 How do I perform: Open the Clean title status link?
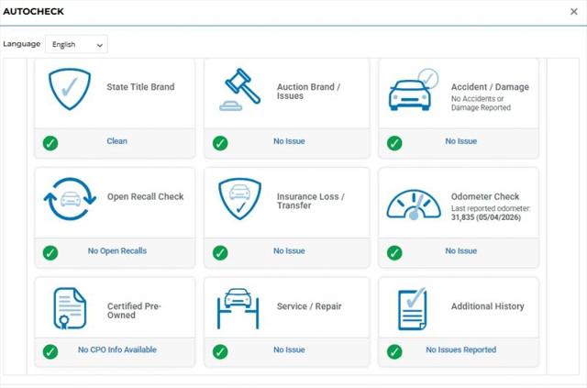(x=116, y=141)
